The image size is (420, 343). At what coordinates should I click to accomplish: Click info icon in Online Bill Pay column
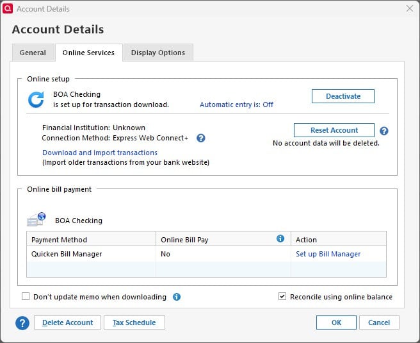coord(280,238)
